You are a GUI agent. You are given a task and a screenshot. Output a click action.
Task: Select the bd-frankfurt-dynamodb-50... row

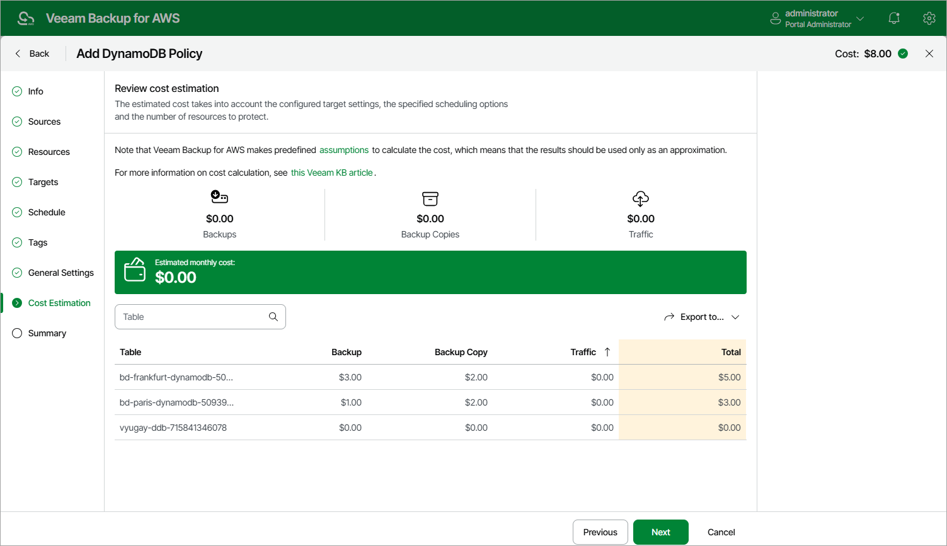pyautogui.click(x=430, y=377)
